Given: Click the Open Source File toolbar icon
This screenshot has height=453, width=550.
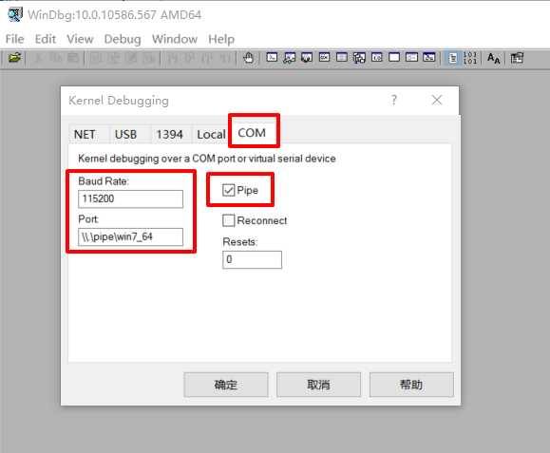Looking at the screenshot, I should click(15, 58).
